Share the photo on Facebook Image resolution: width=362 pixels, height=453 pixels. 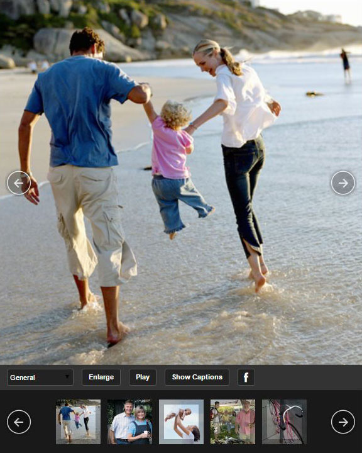tap(246, 377)
